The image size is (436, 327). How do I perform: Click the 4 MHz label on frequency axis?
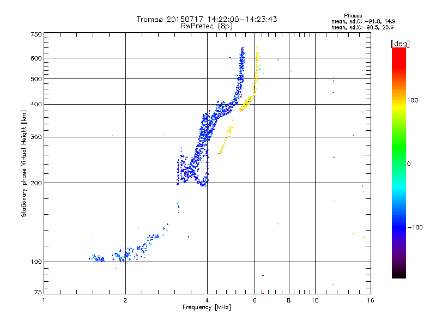pyautogui.click(x=207, y=300)
